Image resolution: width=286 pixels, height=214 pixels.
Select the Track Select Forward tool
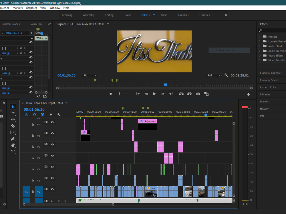click(13, 113)
